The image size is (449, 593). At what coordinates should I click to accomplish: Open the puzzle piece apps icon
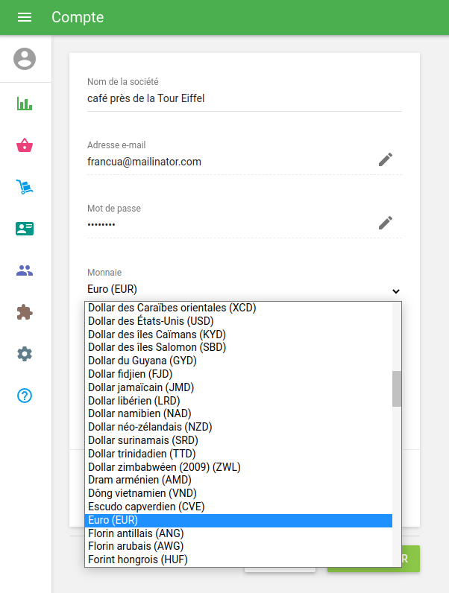[25, 312]
